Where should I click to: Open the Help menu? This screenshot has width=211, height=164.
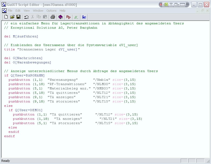(63, 11)
